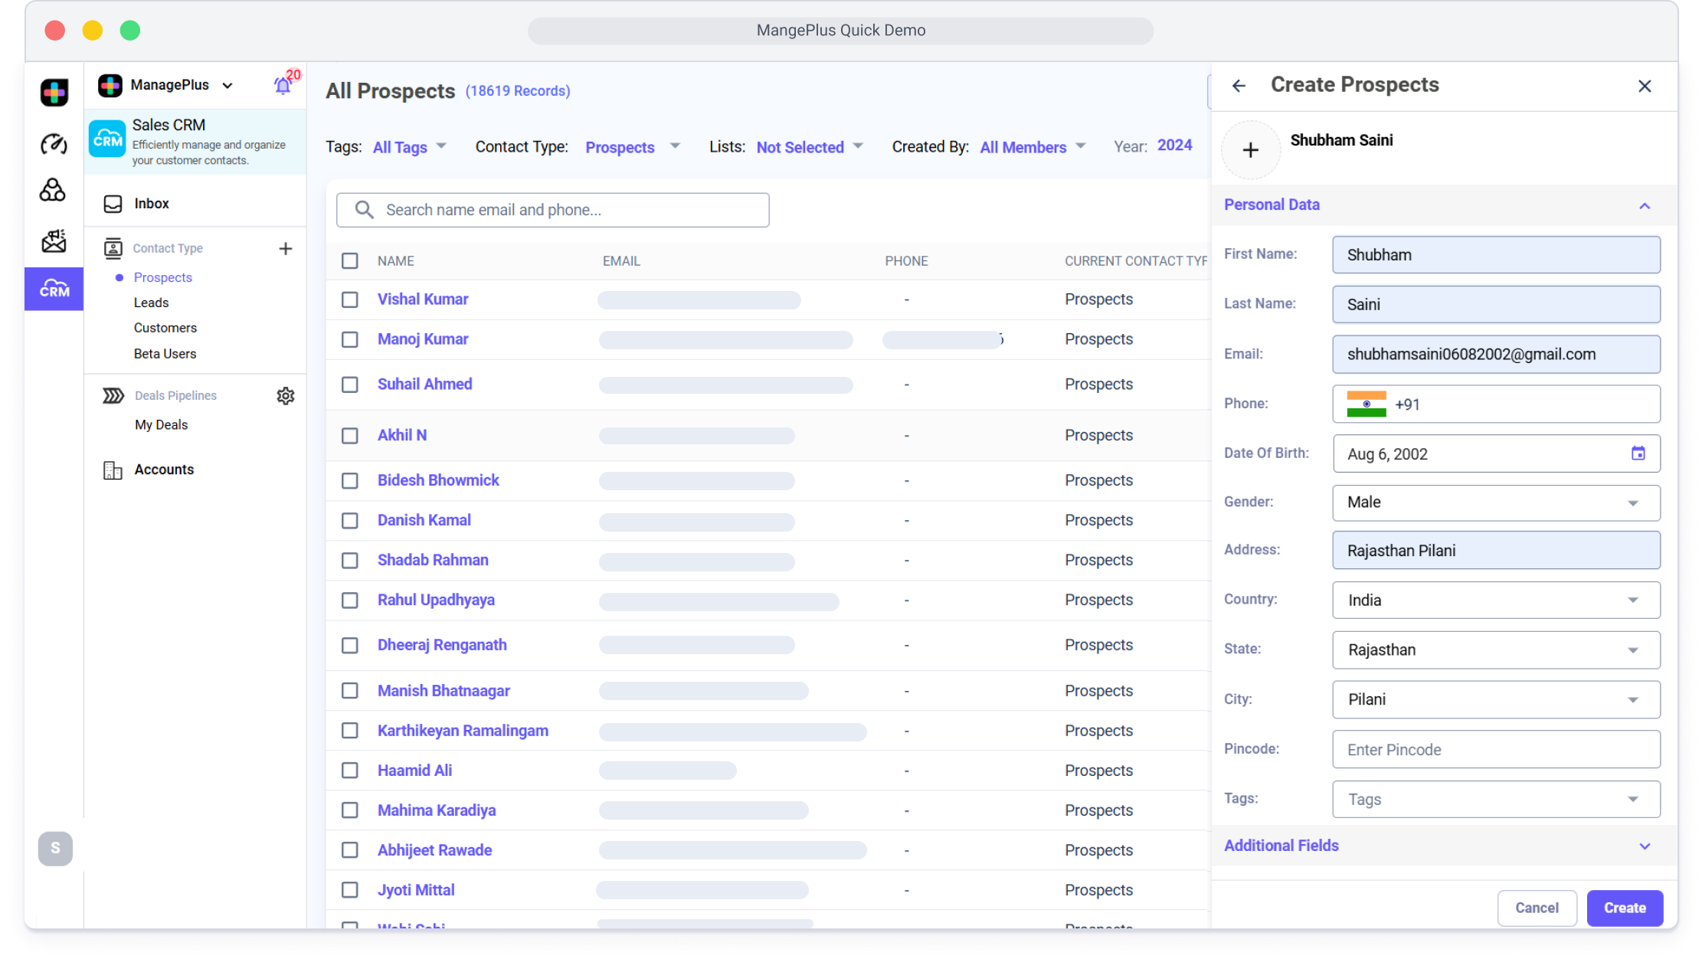The width and height of the screenshot is (1702, 959).
Task: Open the Gender dropdown
Action: coord(1495,503)
